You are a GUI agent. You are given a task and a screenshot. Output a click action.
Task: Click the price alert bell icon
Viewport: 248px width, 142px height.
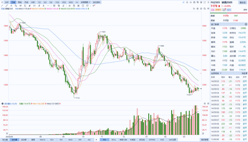click(x=187, y=2)
